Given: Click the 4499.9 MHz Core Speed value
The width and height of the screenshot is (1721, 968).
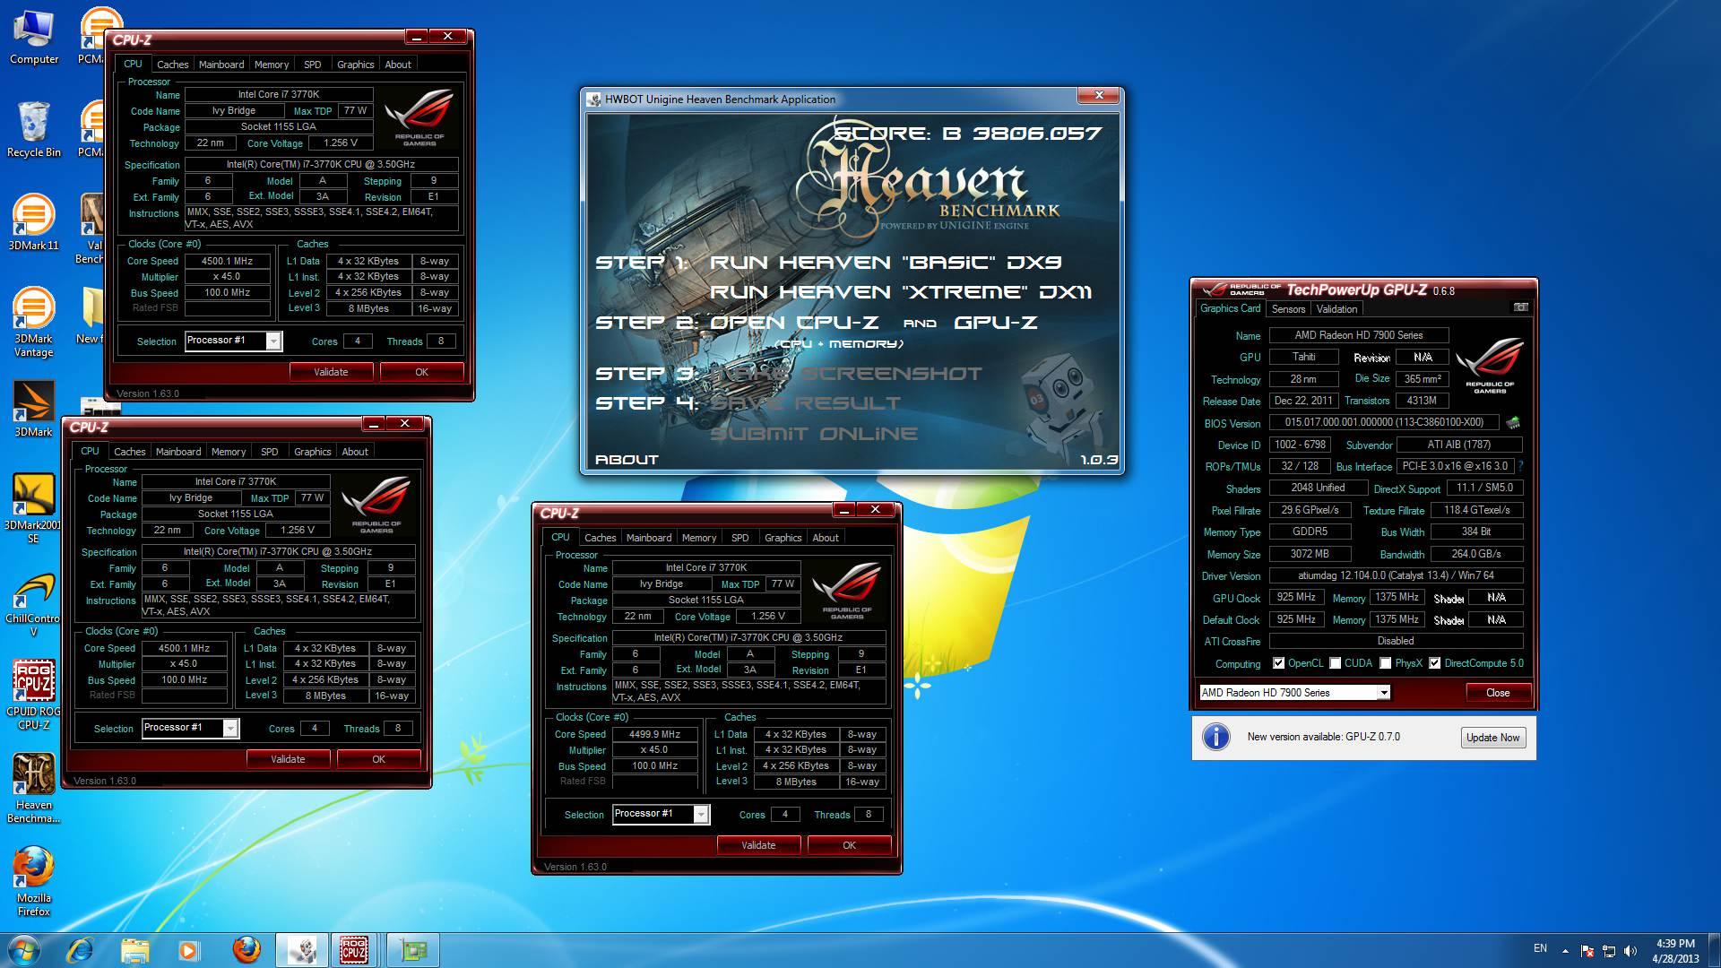Looking at the screenshot, I should pos(654,734).
